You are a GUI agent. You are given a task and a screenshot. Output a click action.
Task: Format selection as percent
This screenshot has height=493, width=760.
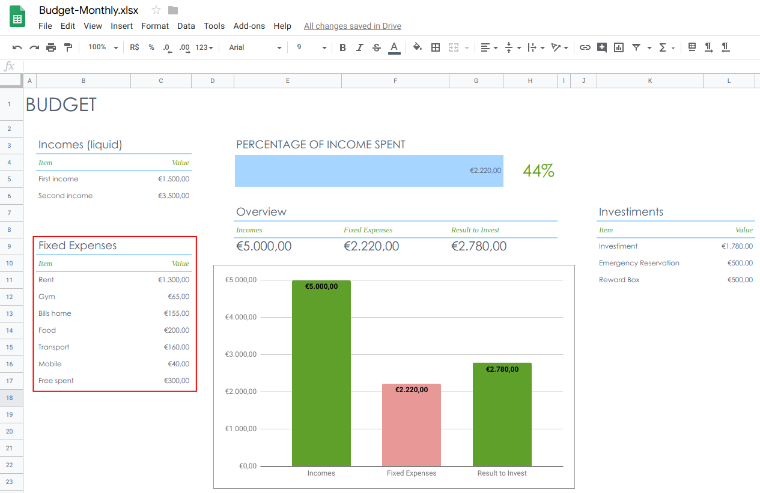click(x=151, y=47)
